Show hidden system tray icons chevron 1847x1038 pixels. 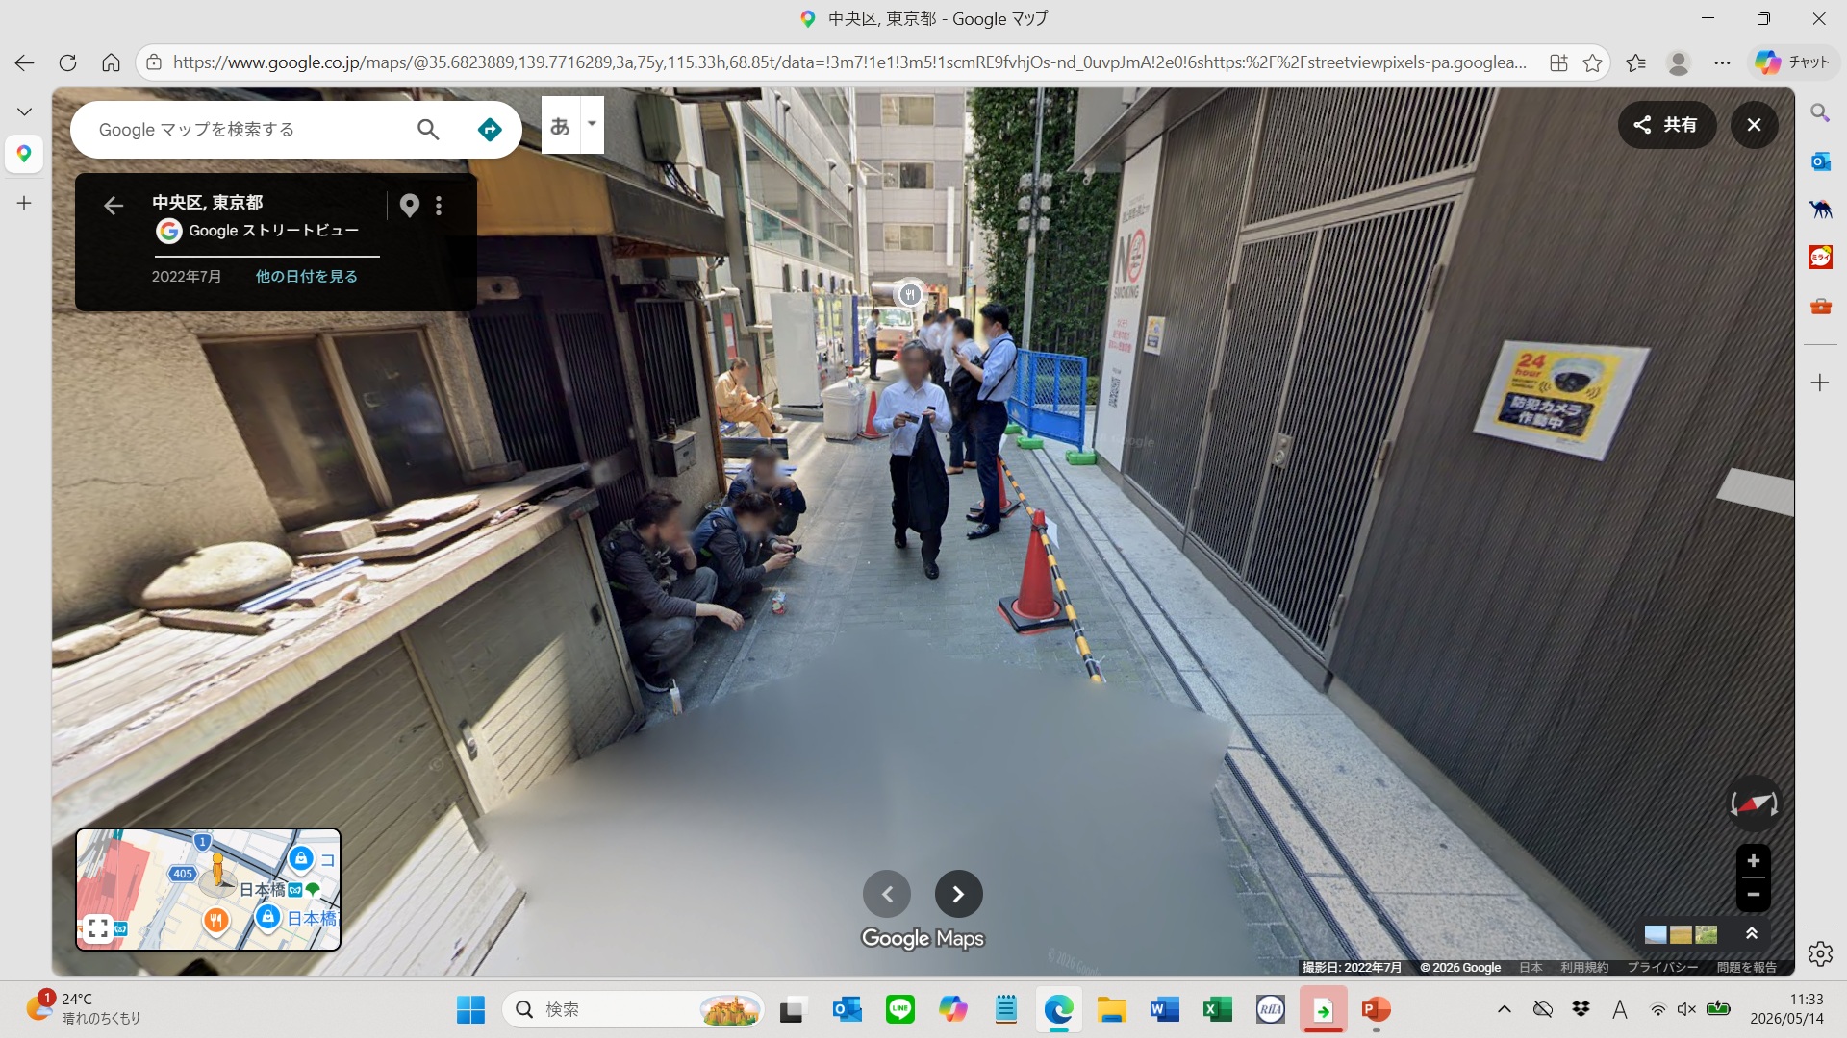[1505, 1009]
